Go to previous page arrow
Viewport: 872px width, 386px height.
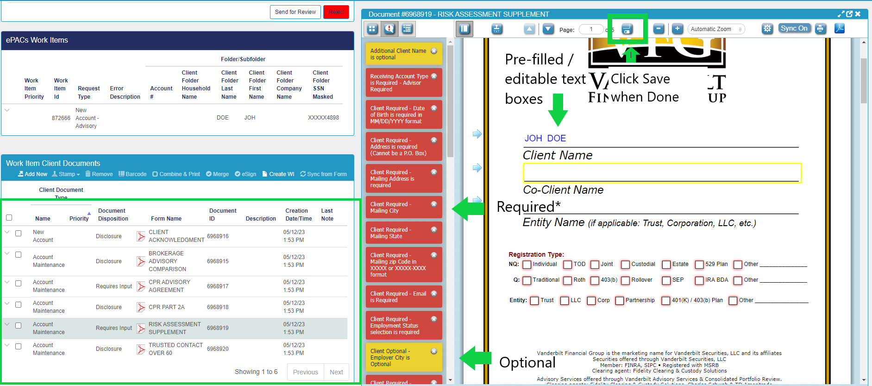coord(529,29)
